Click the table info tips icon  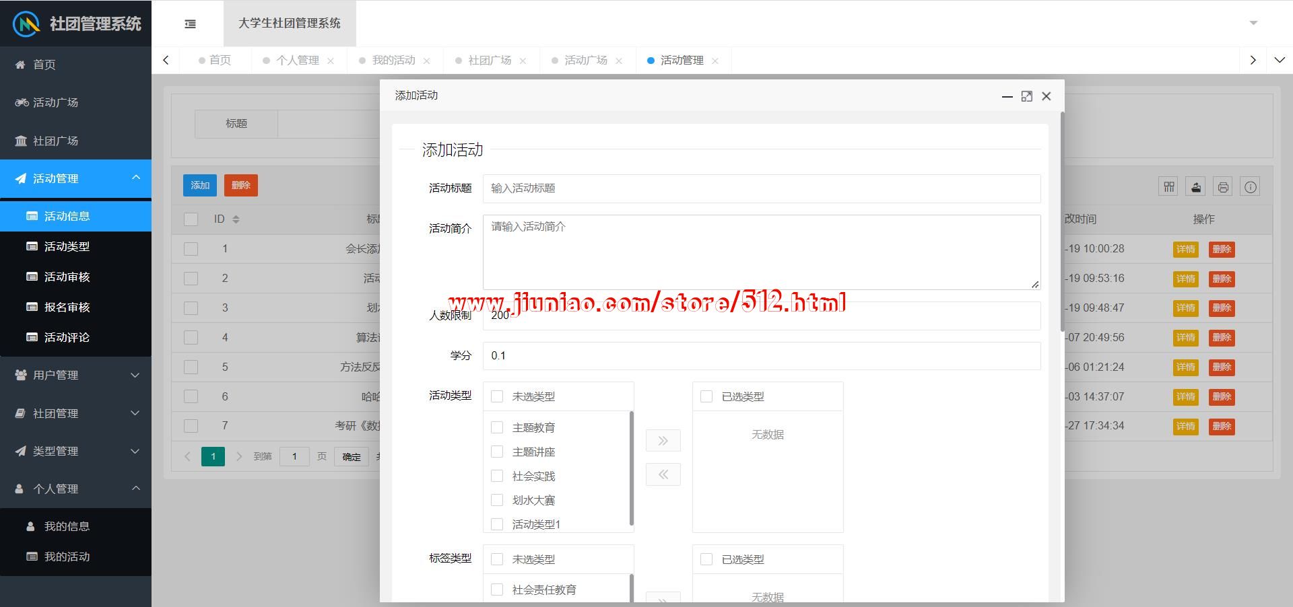coord(1250,187)
